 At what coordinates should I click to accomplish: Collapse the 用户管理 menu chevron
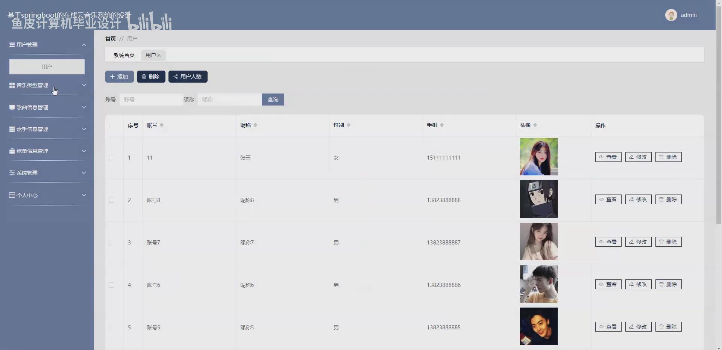point(84,45)
